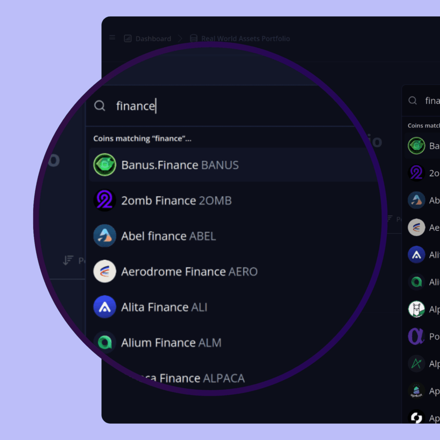The image size is (440, 440).
Task: Focus the search field containing "finance"
Action: pos(215,106)
